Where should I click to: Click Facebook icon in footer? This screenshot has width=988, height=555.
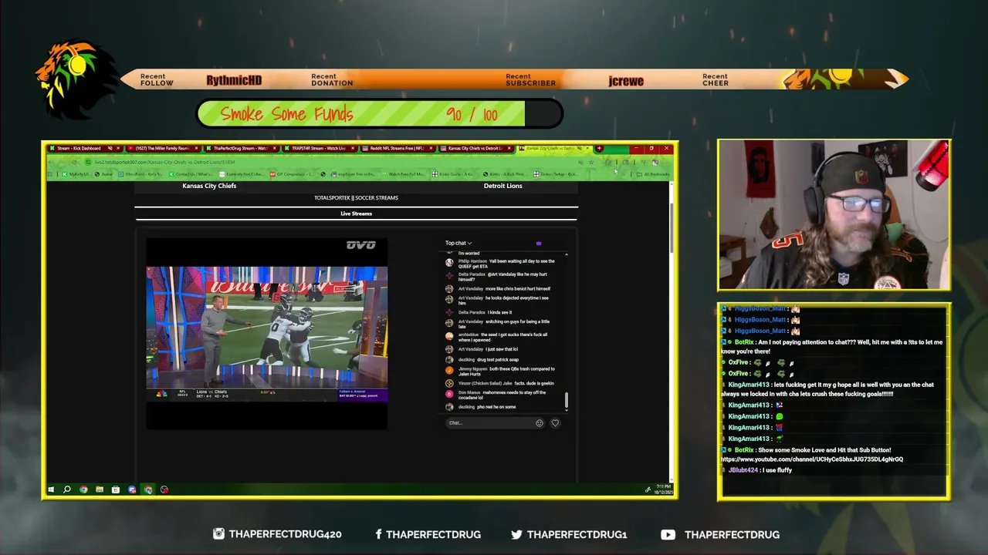(378, 534)
